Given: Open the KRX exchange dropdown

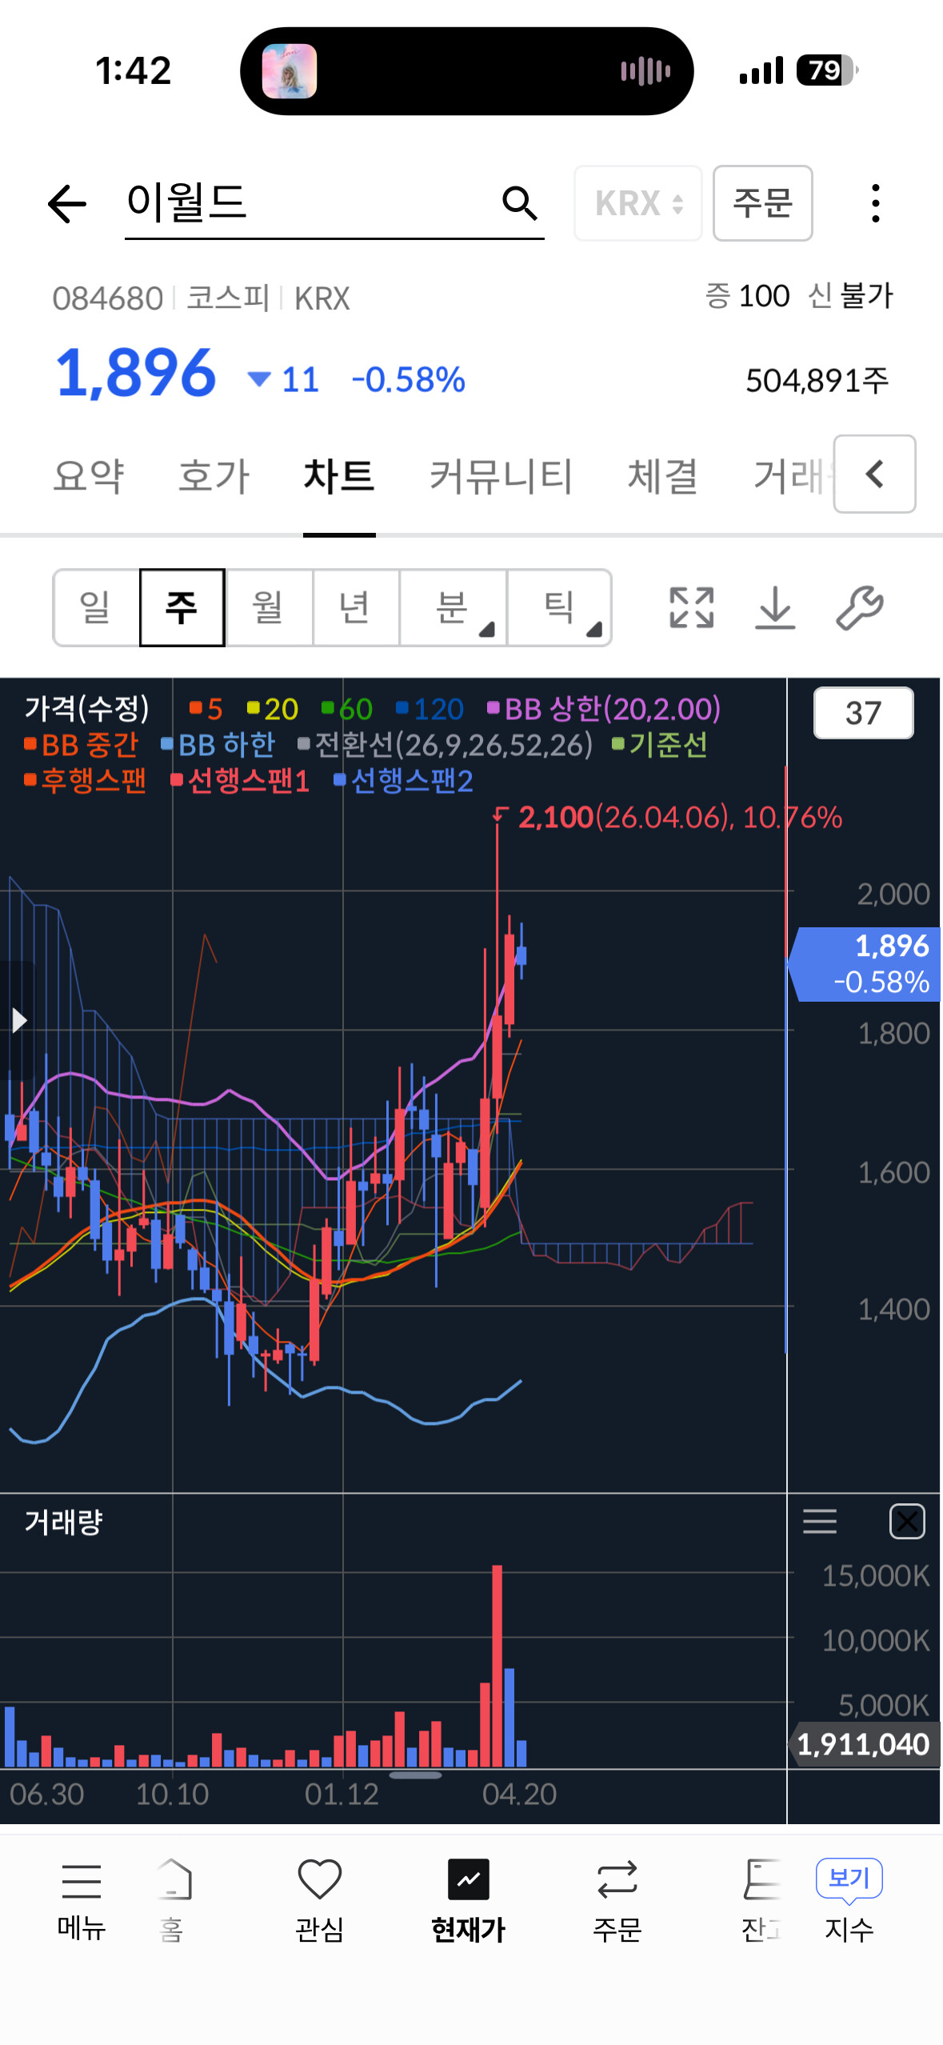Looking at the screenshot, I should pos(638,203).
